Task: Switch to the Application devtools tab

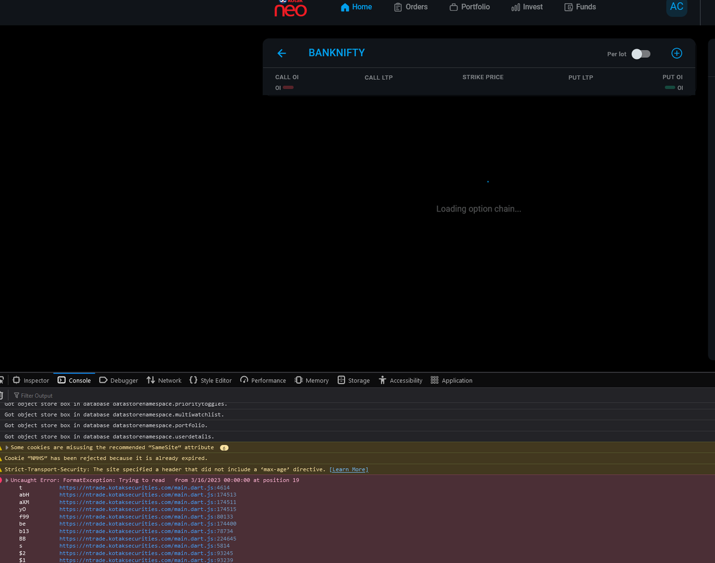Action: click(x=451, y=380)
